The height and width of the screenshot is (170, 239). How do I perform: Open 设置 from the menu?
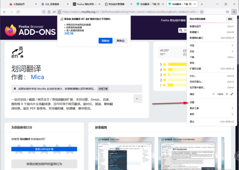(192, 102)
